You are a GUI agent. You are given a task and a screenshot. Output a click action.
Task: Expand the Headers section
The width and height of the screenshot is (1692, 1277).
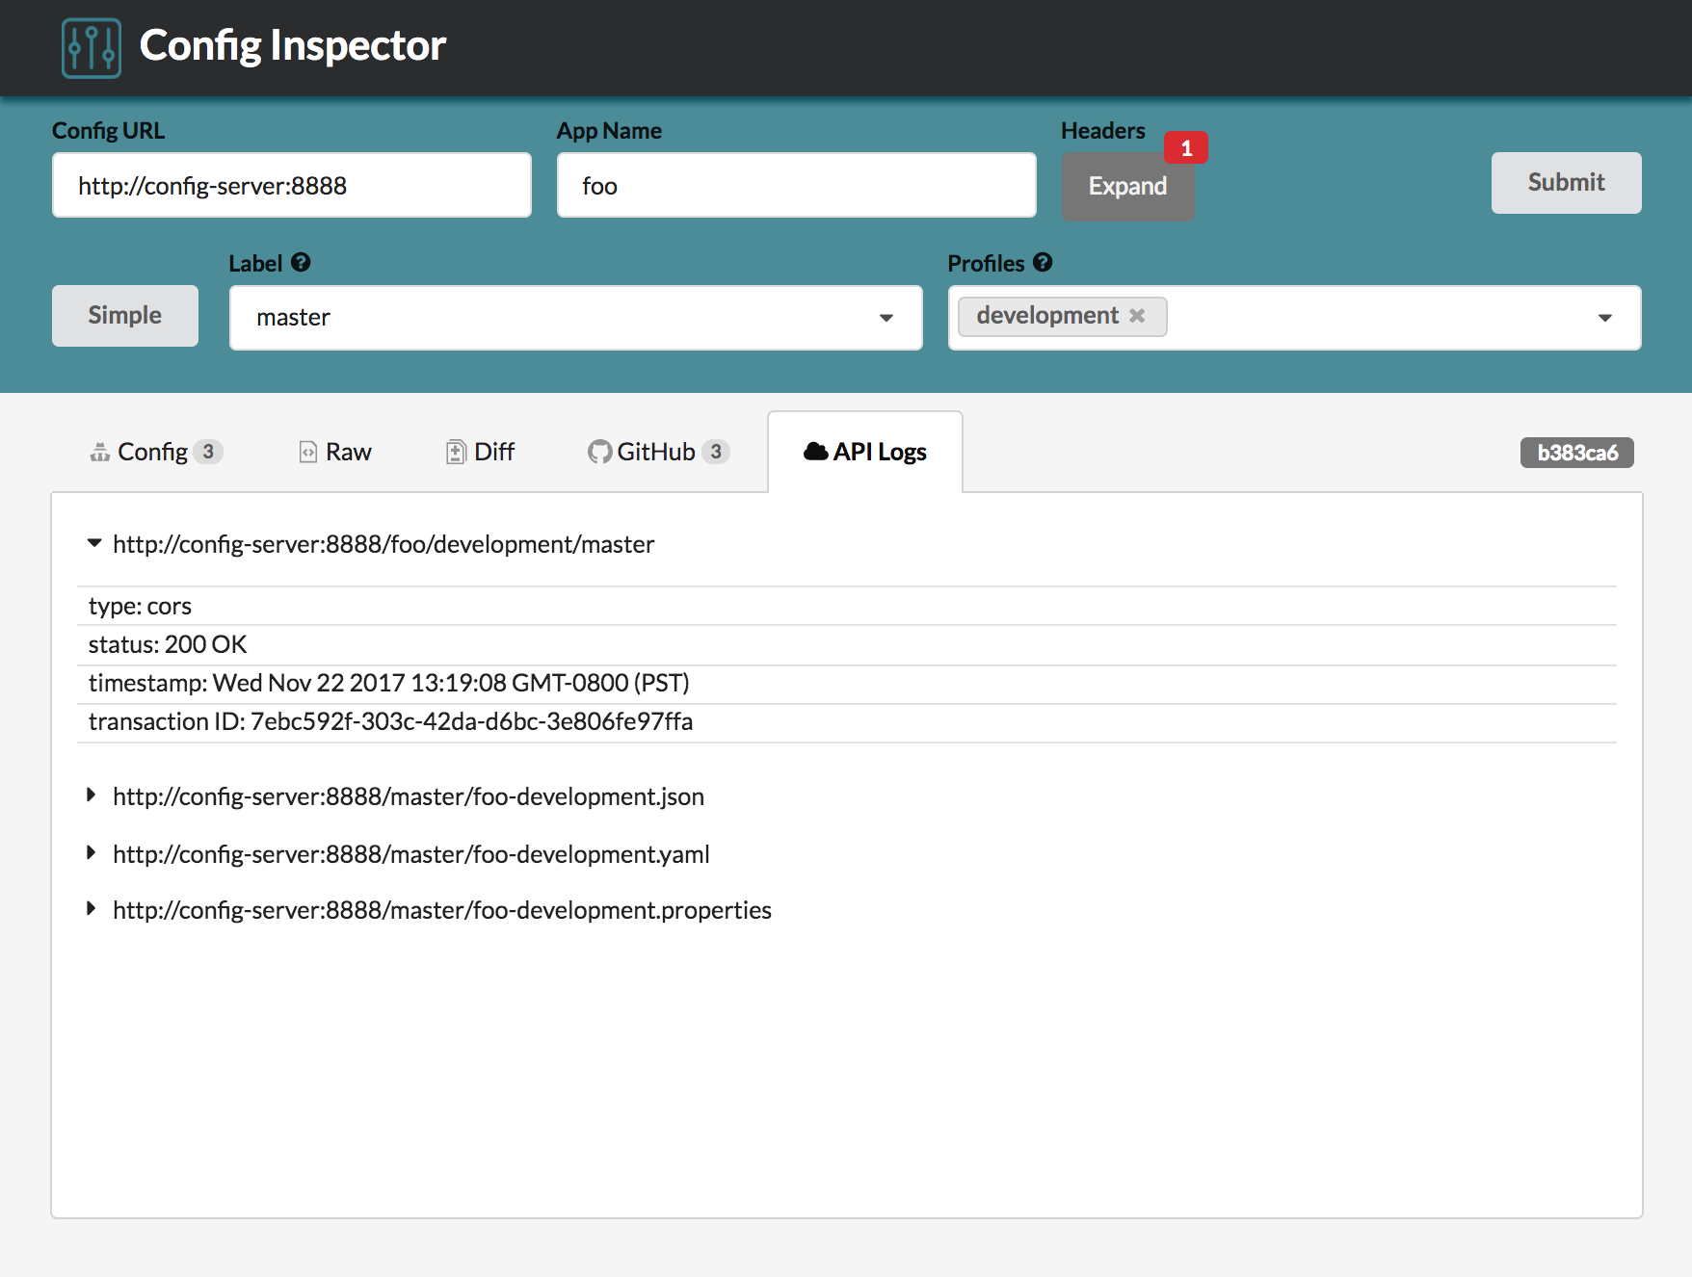[1127, 186]
